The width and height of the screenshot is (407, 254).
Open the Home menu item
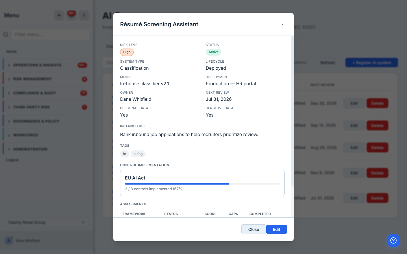[11, 51]
